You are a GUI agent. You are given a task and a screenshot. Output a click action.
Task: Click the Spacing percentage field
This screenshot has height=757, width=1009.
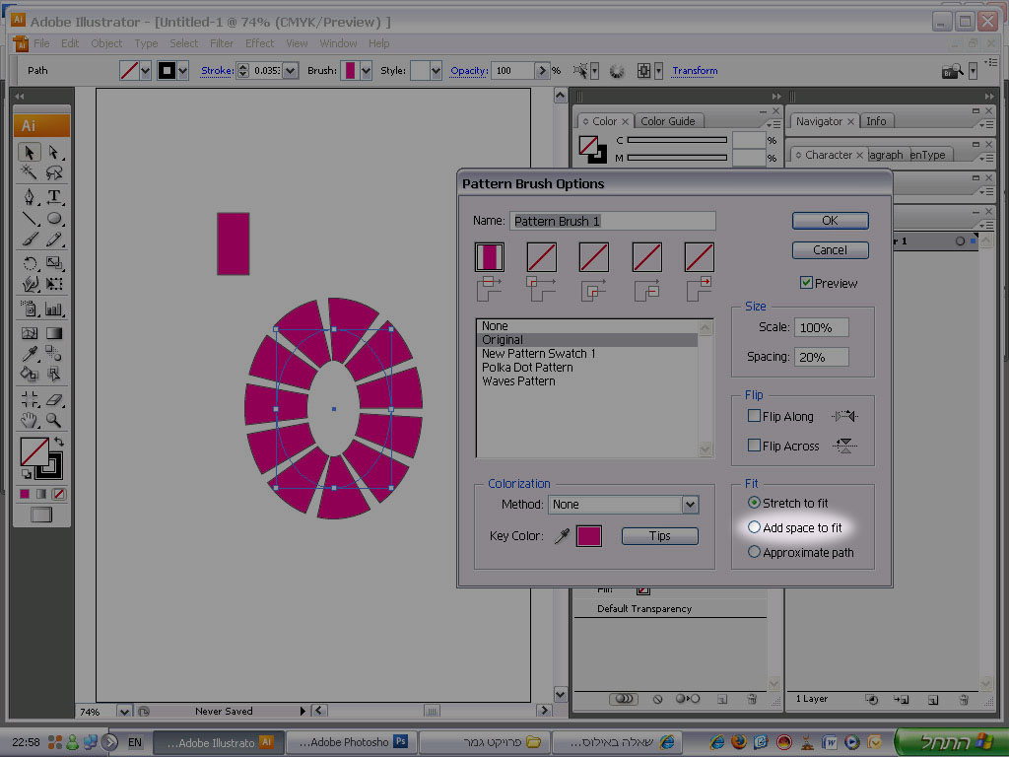pyautogui.click(x=821, y=357)
